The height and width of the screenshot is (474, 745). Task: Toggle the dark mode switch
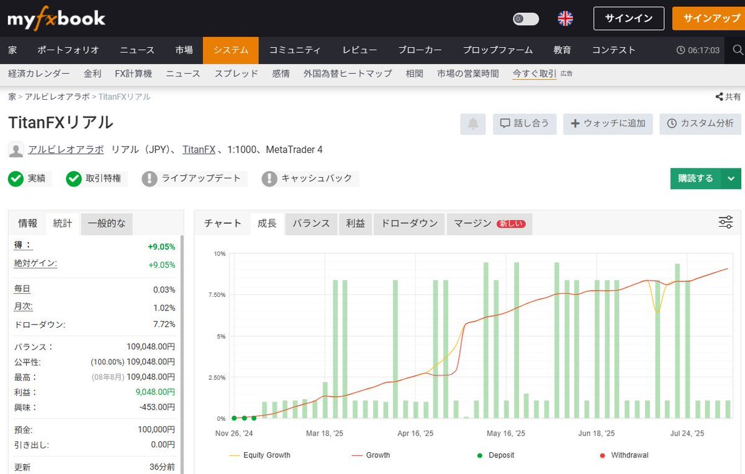tap(526, 19)
